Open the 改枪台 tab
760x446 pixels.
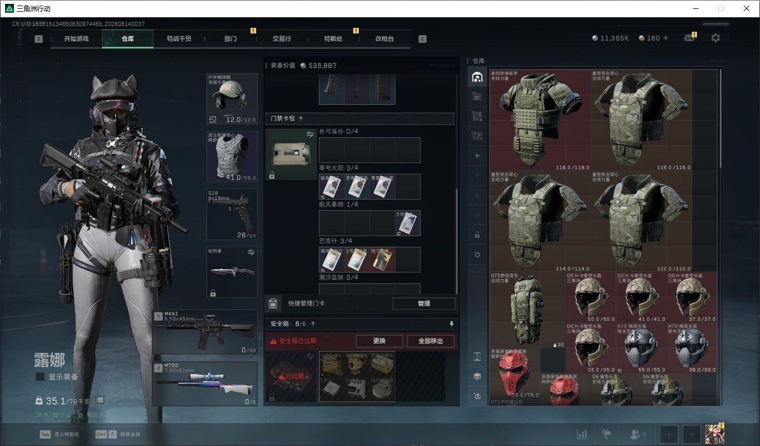click(384, 39)
